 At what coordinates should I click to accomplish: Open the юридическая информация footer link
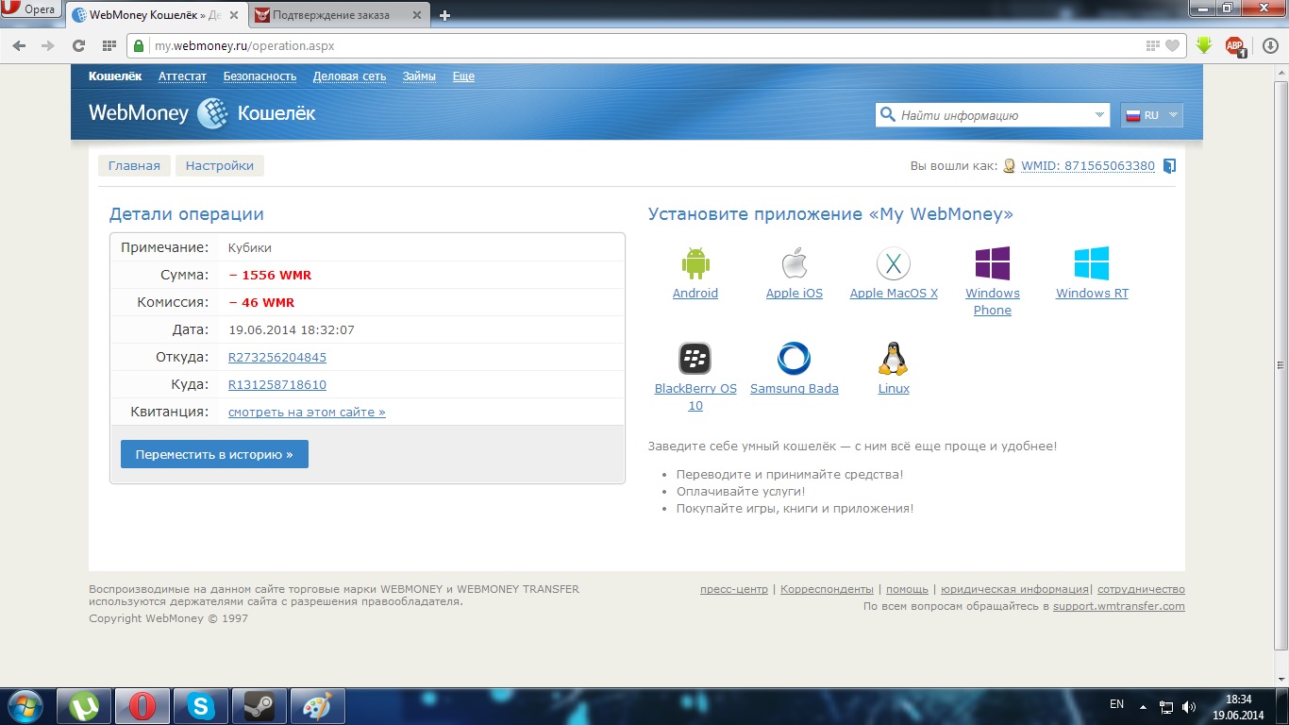tap(1014, 589)
